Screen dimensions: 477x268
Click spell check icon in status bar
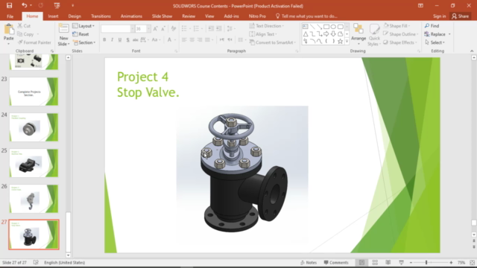[x=36, y=262]
